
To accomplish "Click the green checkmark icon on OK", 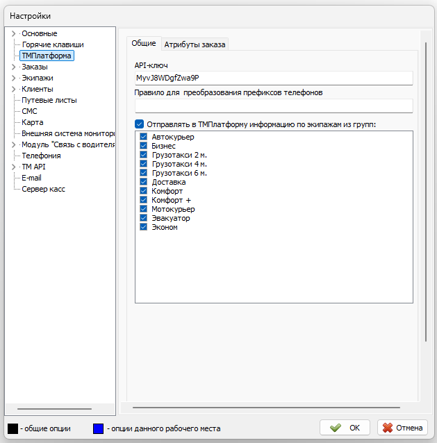I will click(x=336, y=428).
